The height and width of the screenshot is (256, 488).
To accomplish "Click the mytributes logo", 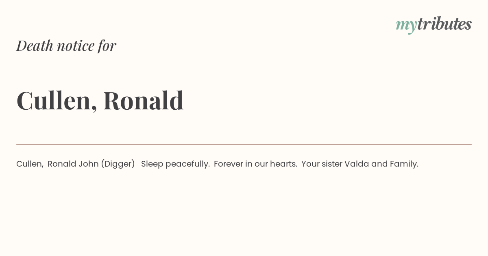I will (434, 25).
